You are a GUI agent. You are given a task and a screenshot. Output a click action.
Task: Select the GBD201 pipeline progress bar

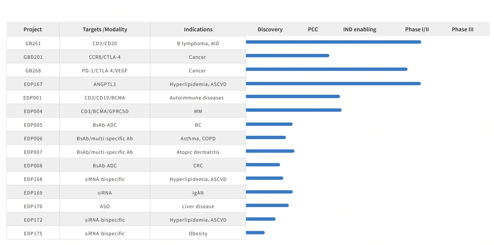tap(287, 55)
